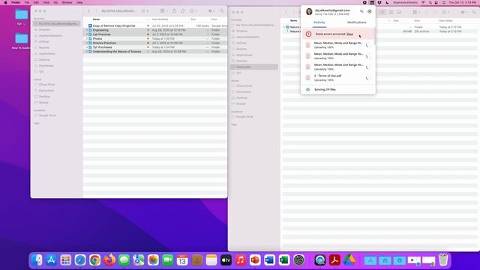Click the account avatar in Drive popup
Viewport: 480px width, 270px height.
[309, 12]
